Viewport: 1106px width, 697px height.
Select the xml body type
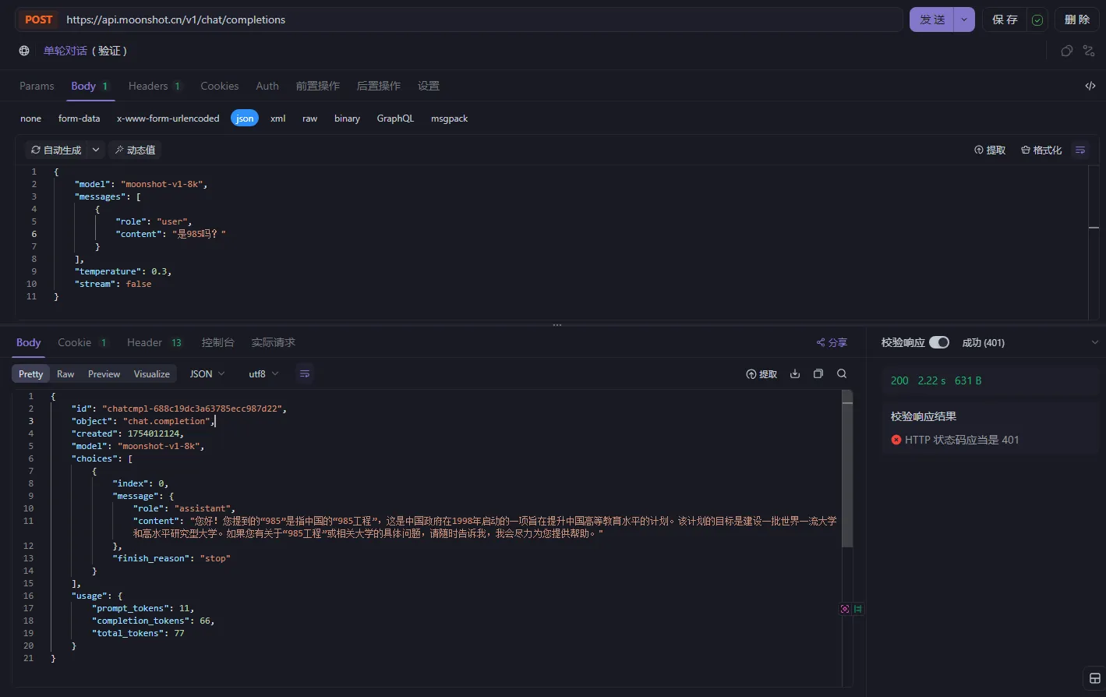[x=278, y=119]
